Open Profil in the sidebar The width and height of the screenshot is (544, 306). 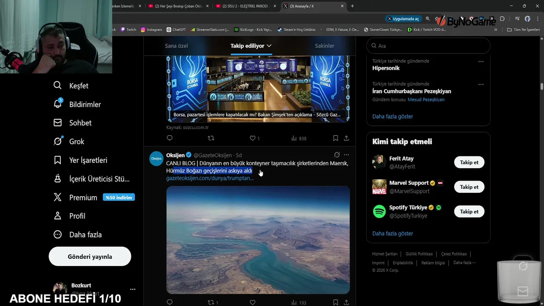click(69, 216)
